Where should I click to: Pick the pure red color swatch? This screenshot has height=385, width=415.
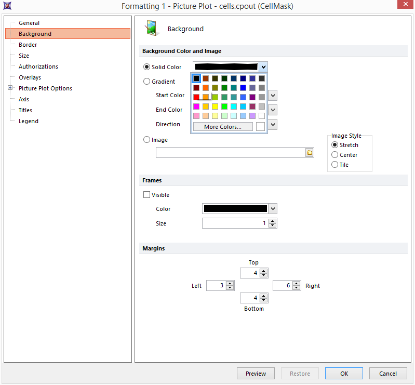tap(196, 97)
